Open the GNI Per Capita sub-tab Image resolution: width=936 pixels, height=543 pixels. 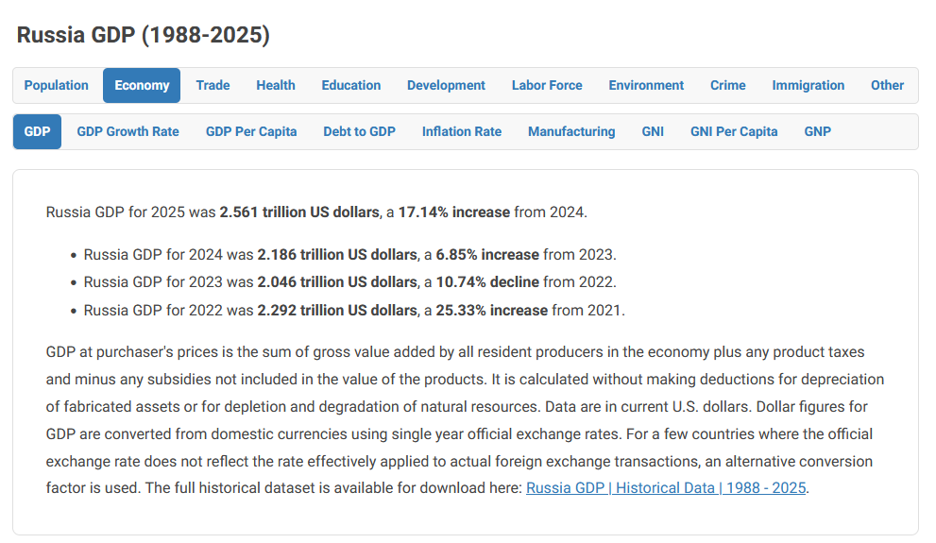734,131
